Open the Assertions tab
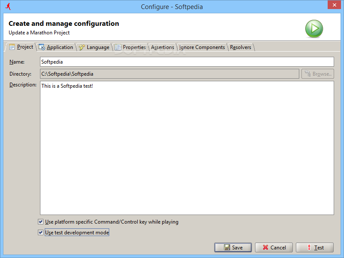This screenshot has width=344, height=258. (x=163, y=47)
